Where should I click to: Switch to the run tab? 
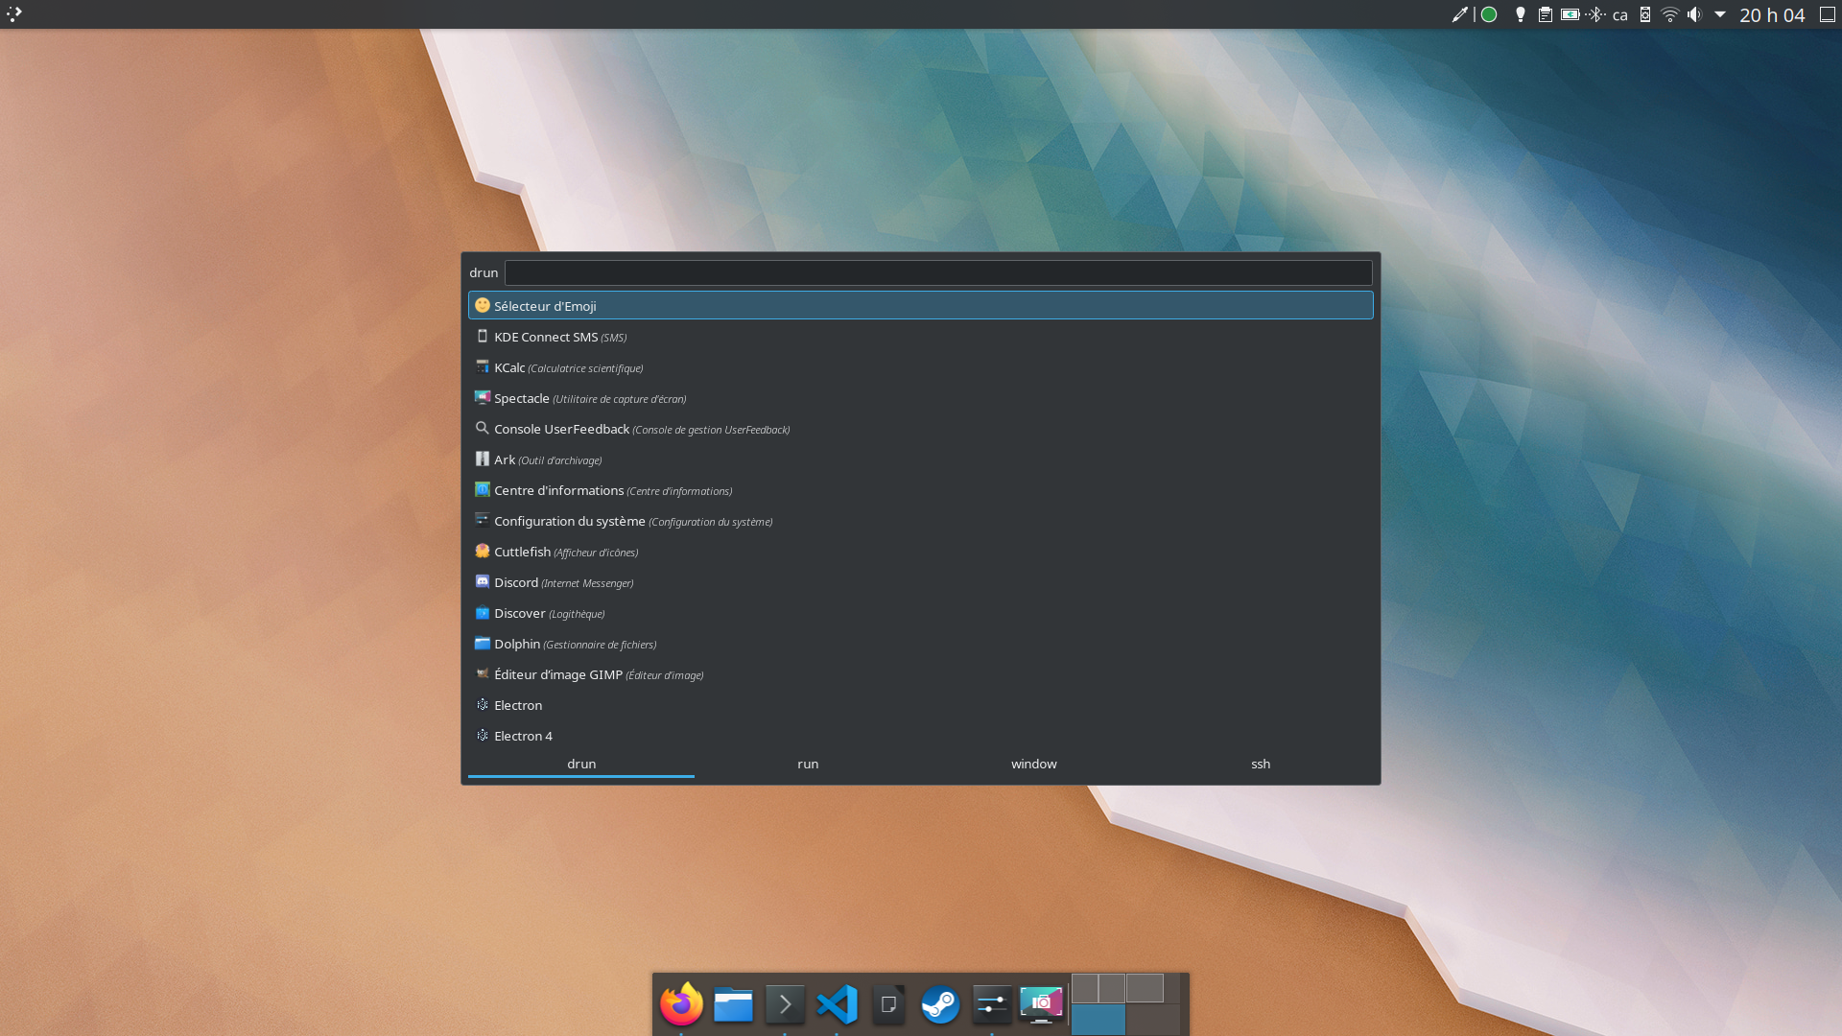pos(808,764)
